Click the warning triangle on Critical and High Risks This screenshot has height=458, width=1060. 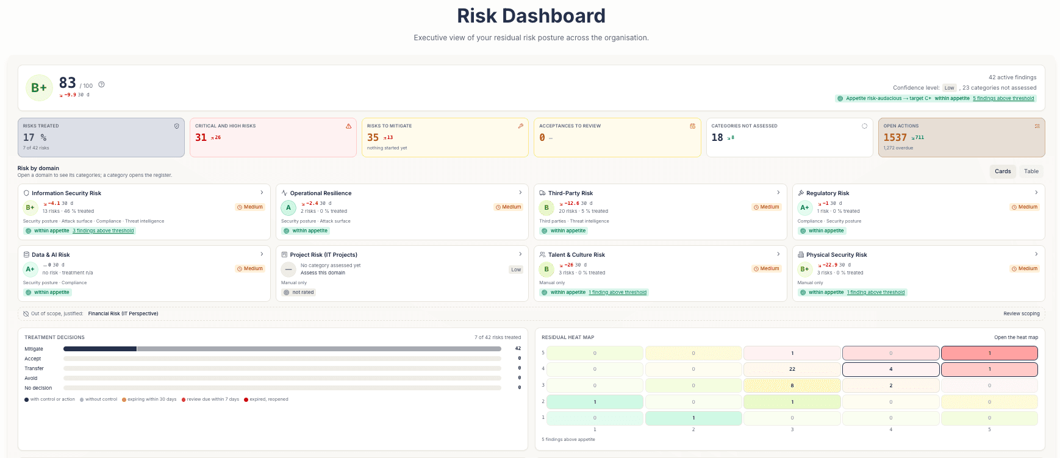pos(349,126)
